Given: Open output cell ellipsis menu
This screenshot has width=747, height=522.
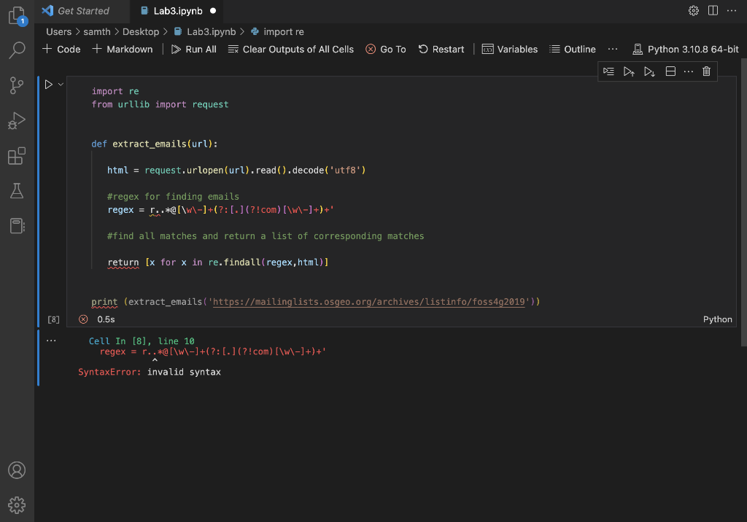Looking at the screenshot, I should pyautogui.click(x=51, y=340).
